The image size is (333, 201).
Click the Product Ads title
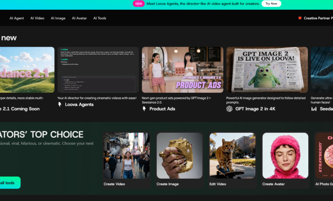(x=162, y=109)
